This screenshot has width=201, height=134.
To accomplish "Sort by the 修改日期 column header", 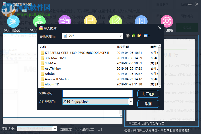I will click(132, 47).
